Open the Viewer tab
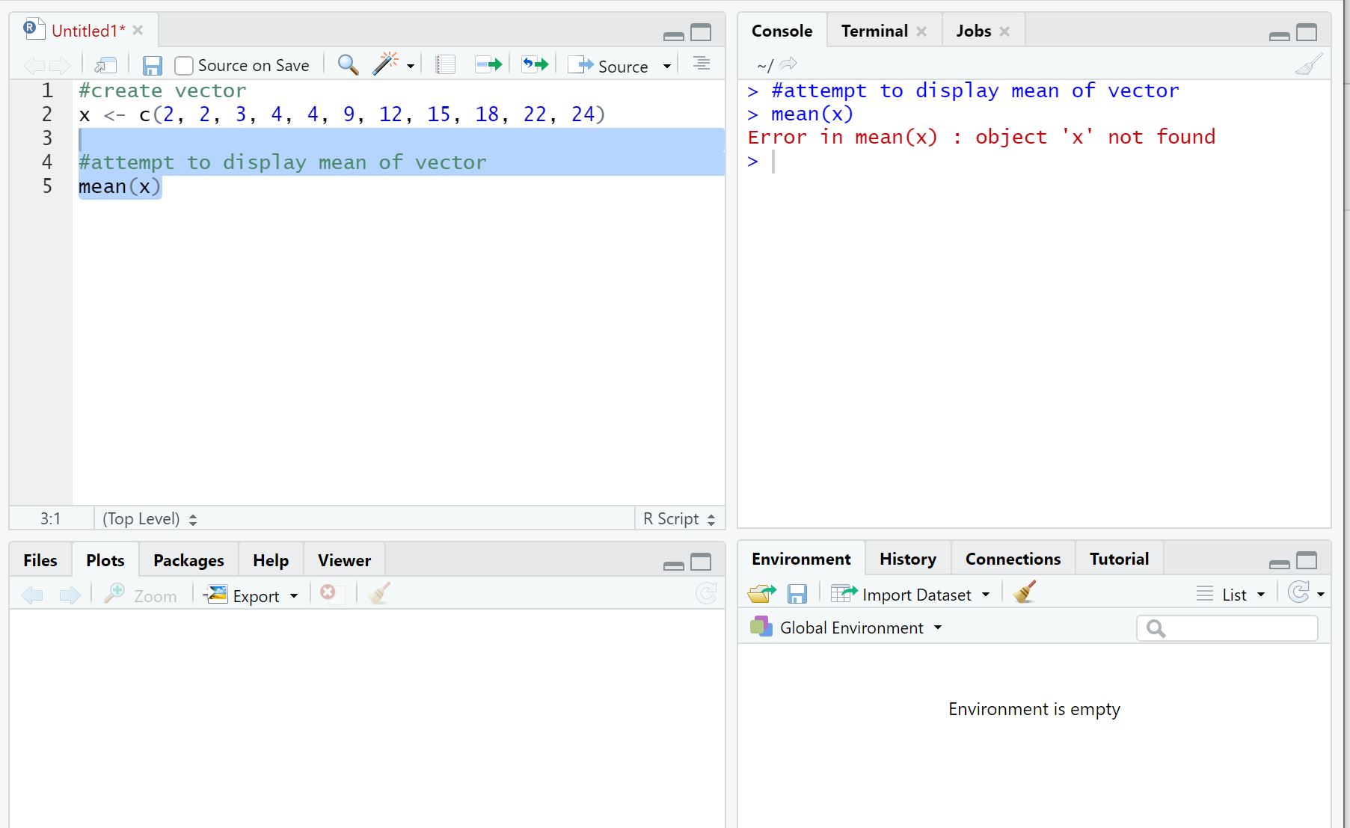 (344, 560)
